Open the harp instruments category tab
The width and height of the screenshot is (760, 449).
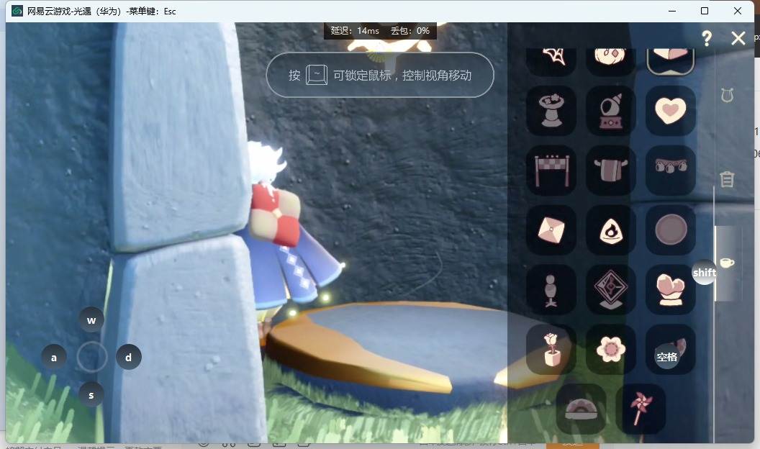coord(727,96)
